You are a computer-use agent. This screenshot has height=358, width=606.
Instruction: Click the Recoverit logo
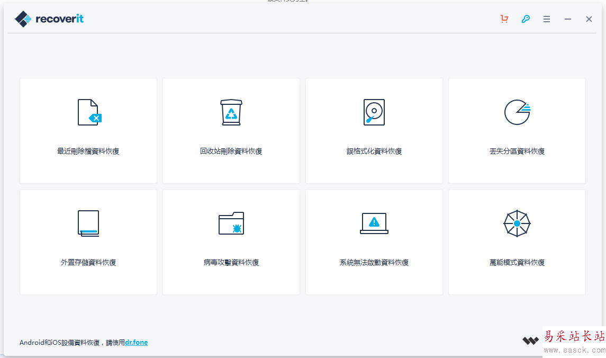(x=49, y=19)
